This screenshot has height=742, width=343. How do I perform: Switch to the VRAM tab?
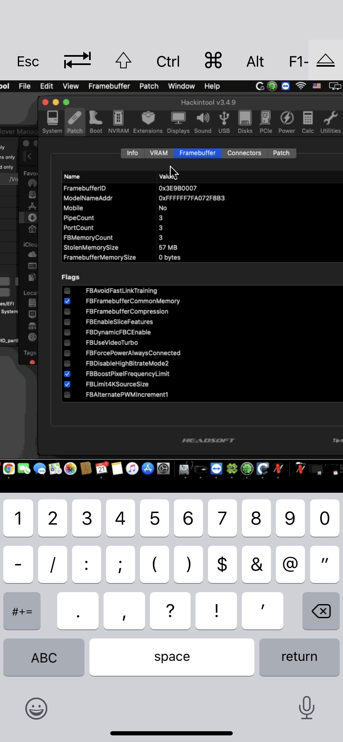click(159, 153)
